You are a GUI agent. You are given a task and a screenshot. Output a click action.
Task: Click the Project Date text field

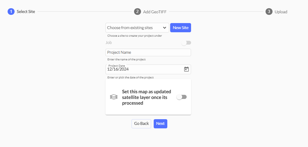[x=143, y=69]
